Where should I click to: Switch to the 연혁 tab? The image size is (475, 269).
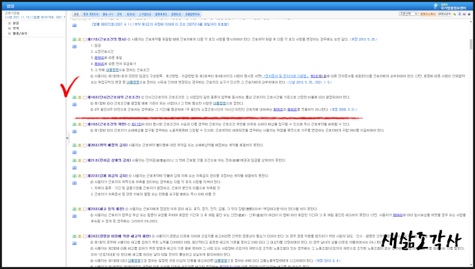(x=119, y=14)
